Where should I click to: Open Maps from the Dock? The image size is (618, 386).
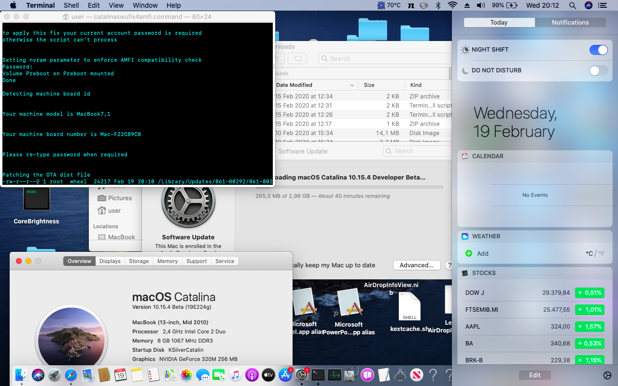169,374
